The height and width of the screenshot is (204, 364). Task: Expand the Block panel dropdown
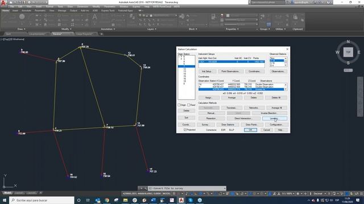coord(193,29)
